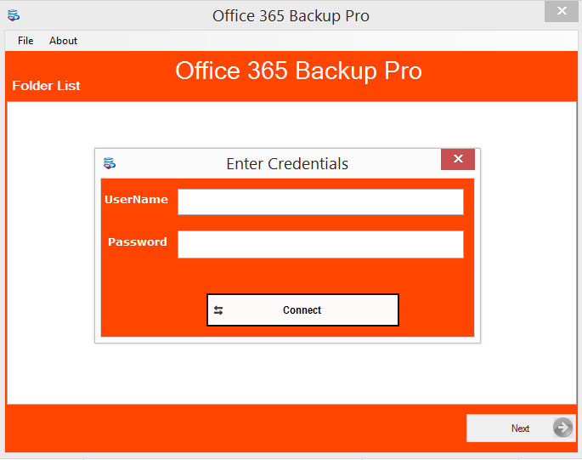The width and height of the screenshot is (582, 460).
Task: Click the main window title bar text
Action: [x=291, y=15]
